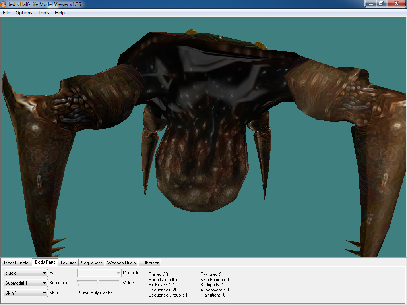Click the empty Controller combo box
This screenshot has height=305, width=407.
click(99, 273)
